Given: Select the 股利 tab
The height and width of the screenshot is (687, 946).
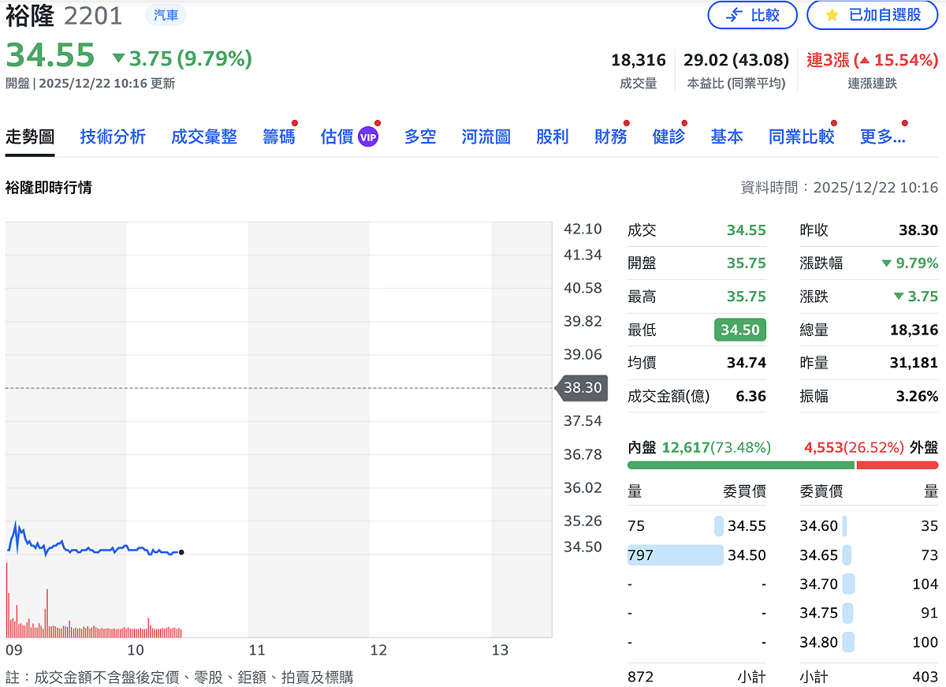Looking at the screenshot, I should [553, 136].
